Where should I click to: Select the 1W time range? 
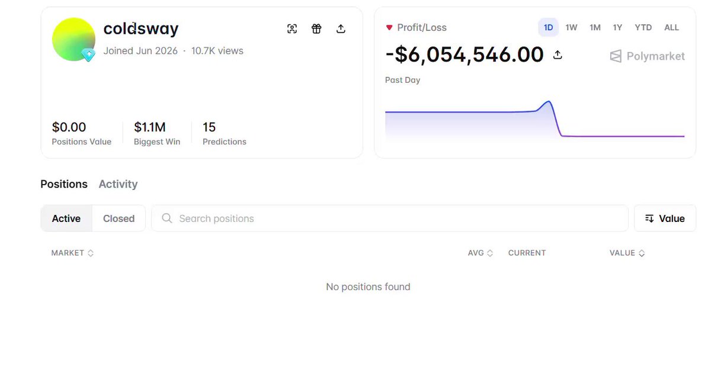point(571,27)
